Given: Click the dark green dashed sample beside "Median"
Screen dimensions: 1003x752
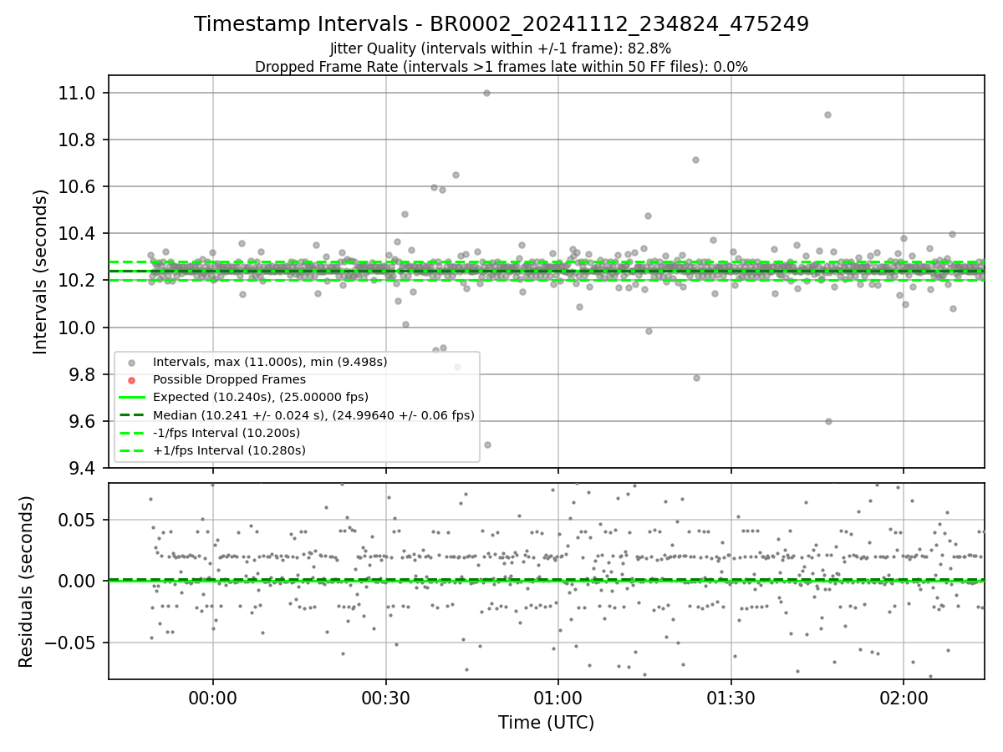Looking at the screenshot, I should click(x=131, y=414).
